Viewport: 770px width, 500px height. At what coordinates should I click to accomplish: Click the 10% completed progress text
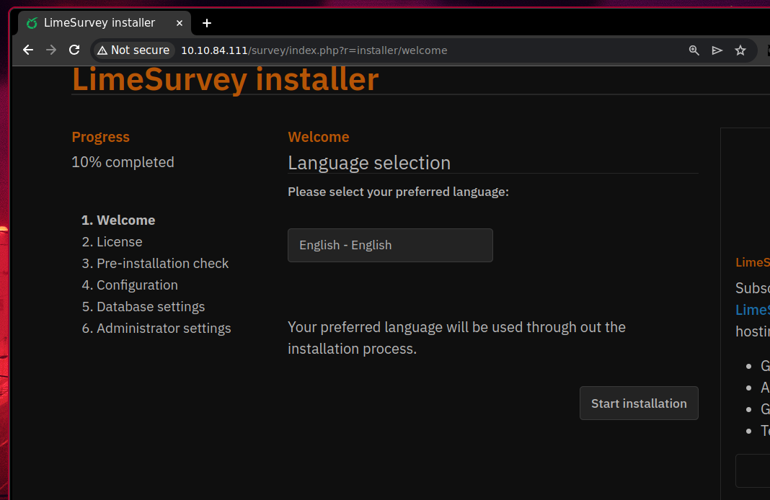[x=123, y=162]
